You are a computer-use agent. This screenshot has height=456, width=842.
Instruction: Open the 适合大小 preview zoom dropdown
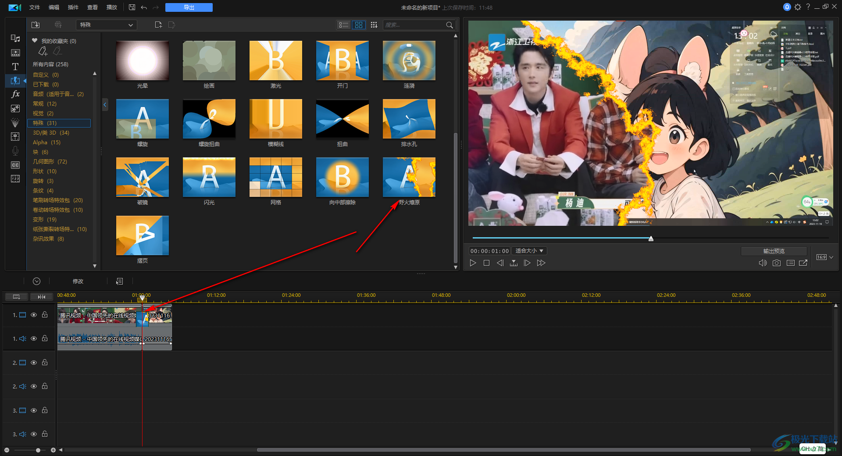coord(529,251)
